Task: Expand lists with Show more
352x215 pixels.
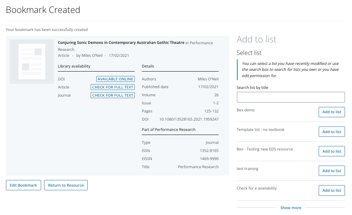Action: point(291,208)
